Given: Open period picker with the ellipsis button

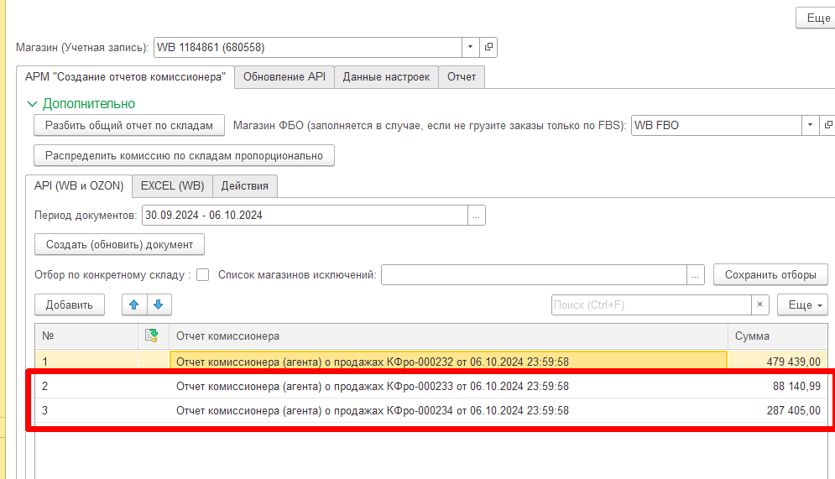Looking at the screenshot, I should click(476, 216).
